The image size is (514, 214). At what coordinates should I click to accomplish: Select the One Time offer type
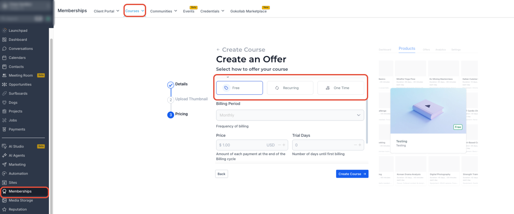pos(341,88)
